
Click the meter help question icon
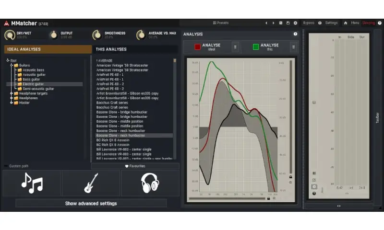click(x=314, y=194)
